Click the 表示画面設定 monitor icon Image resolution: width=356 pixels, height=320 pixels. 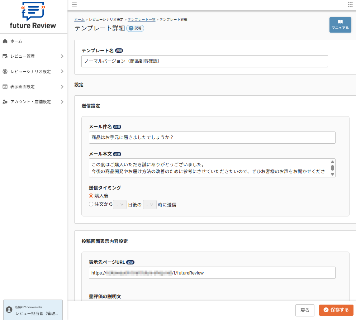[x=5, y=86]
